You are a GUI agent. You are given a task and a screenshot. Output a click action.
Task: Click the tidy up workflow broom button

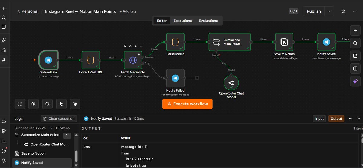click(75, 104)
